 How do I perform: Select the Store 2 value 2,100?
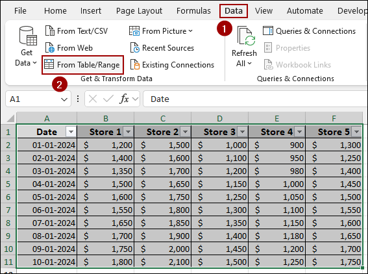point(163,262)
